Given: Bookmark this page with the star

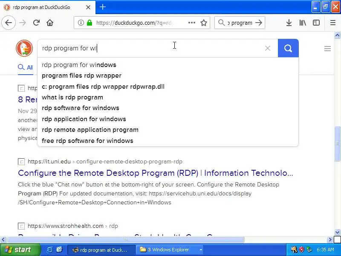Looking at the screenshot, I should (x=204, y=23).
